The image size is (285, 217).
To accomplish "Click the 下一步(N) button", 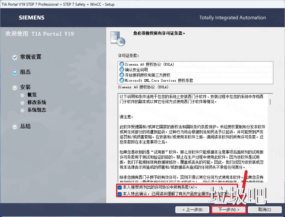I will click(229, 210).
